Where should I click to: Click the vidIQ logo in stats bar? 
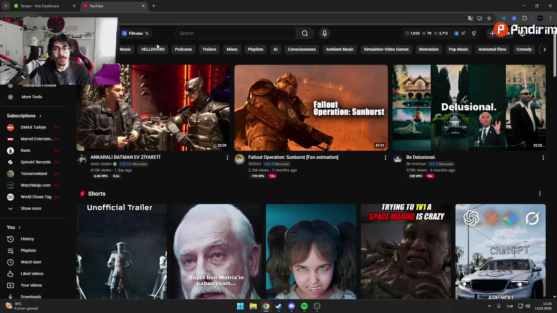[456, 33]
